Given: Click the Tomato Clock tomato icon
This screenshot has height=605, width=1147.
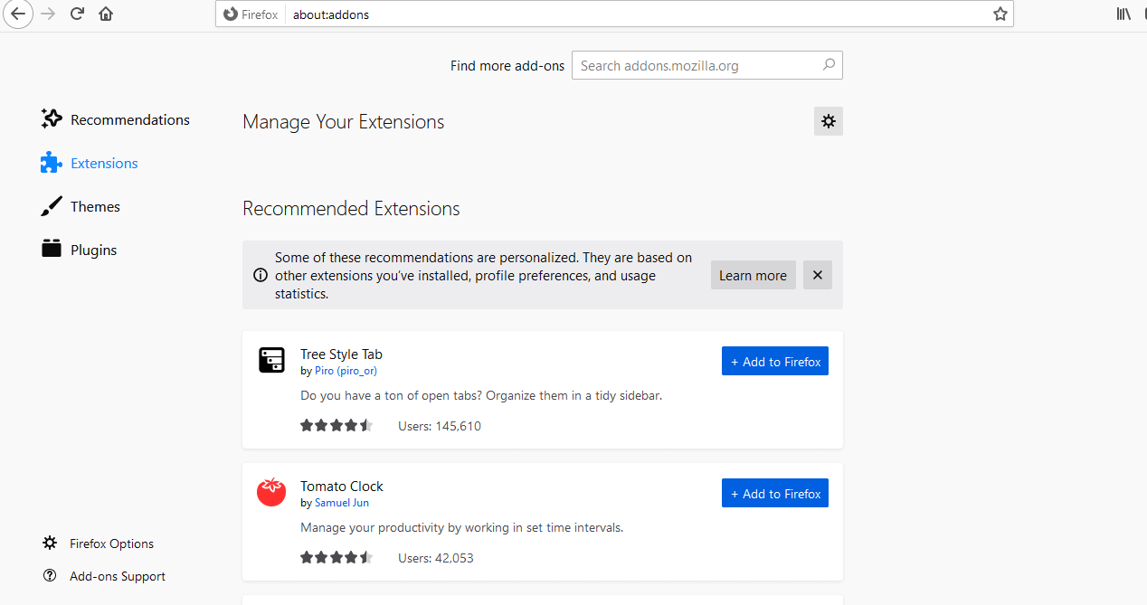Looking at the screenshot, I should tap(271, 492).
